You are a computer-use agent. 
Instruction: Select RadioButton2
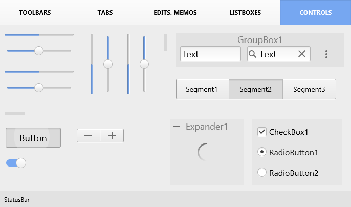tap(261, 173)
